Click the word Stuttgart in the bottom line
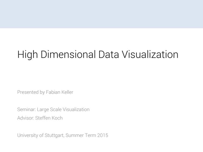Screen dimensions: 203x152 pyautogui.click(x=54, y=136)
